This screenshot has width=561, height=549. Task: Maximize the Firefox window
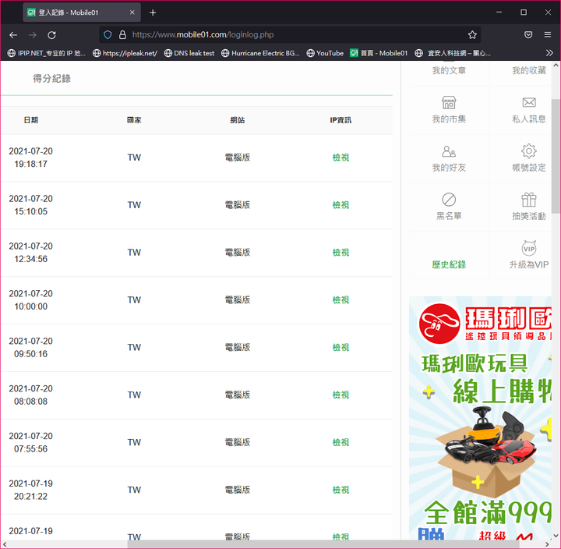tap(524, 12)
